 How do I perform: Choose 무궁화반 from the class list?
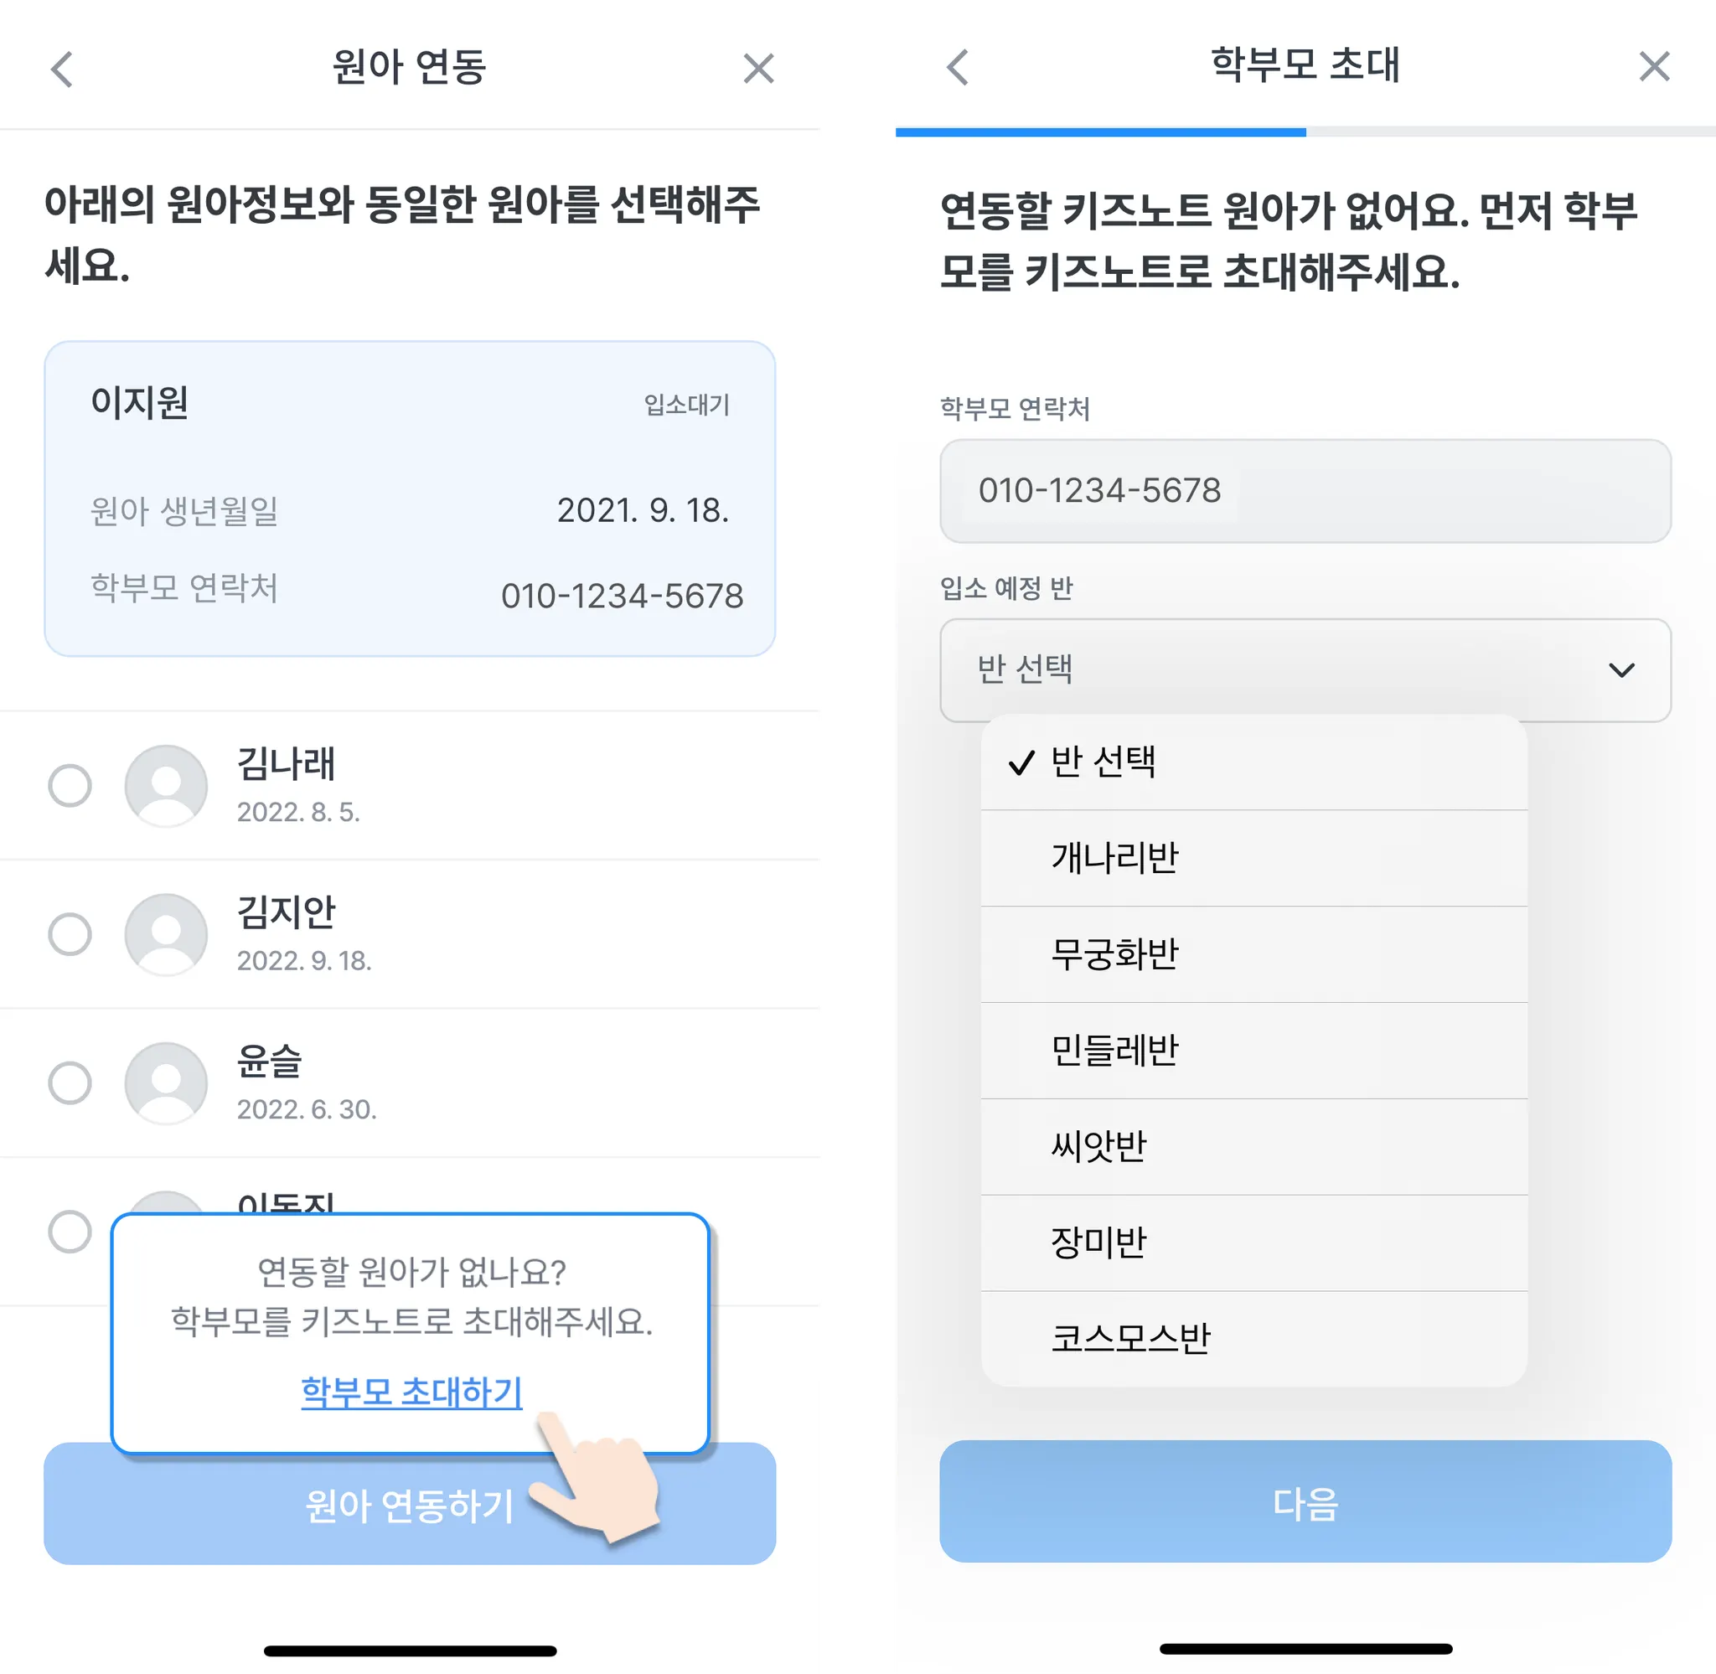(x=1253, y=955)
